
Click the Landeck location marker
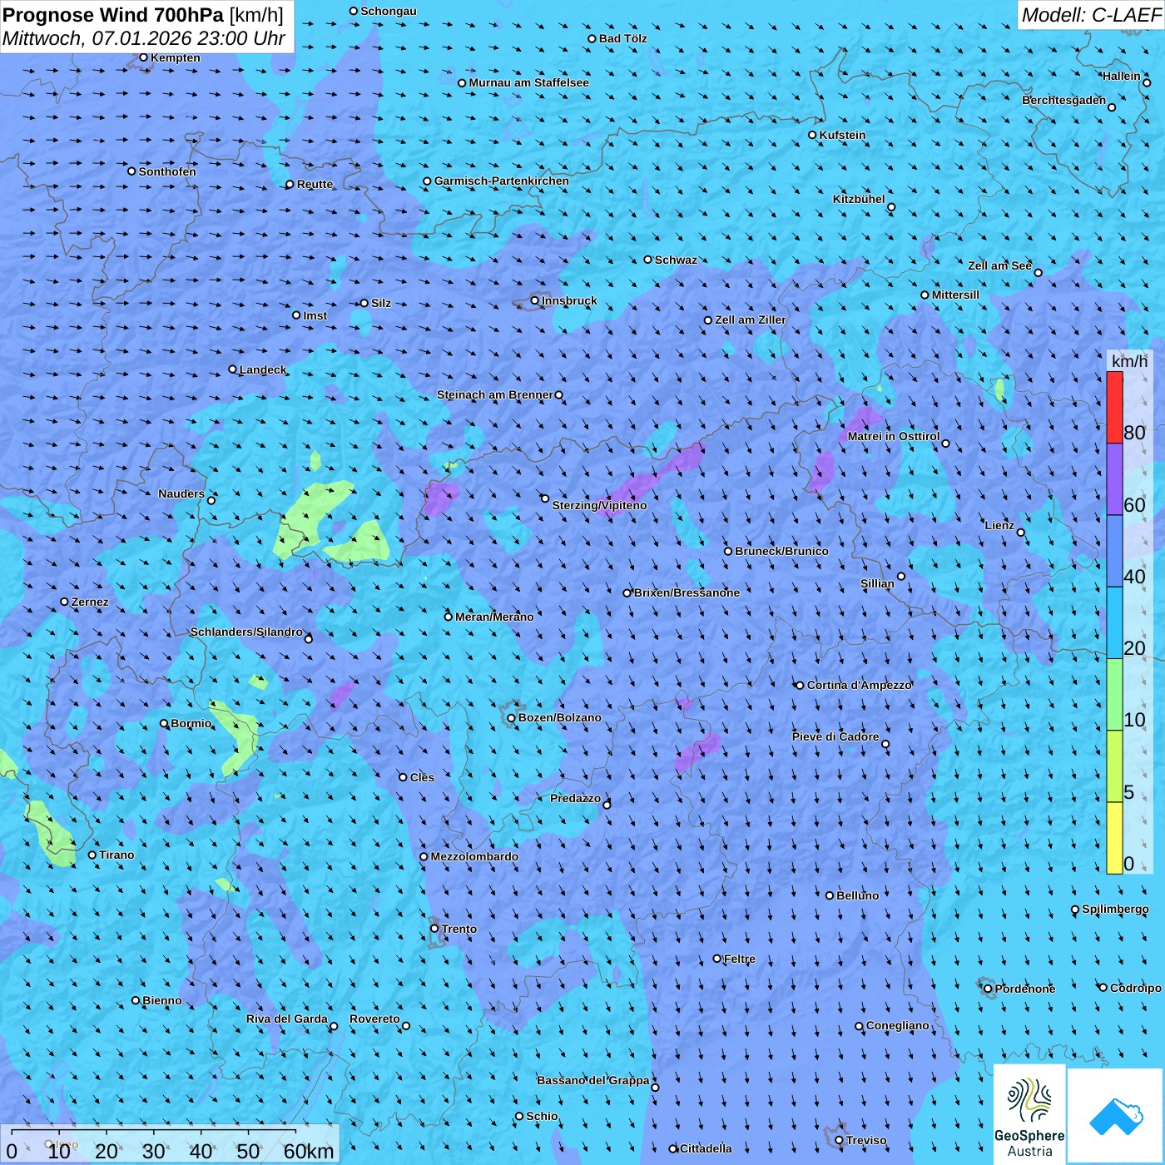(x=233, y=369)
